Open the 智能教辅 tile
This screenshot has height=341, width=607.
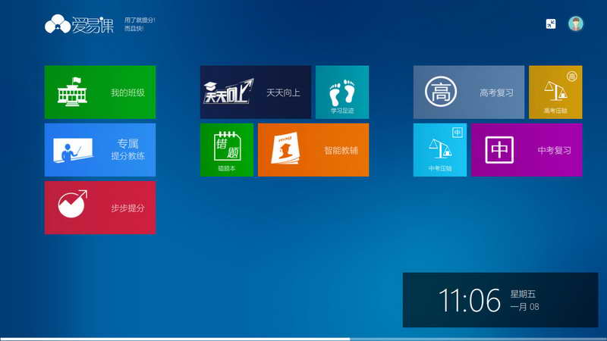tap(313, 150)
